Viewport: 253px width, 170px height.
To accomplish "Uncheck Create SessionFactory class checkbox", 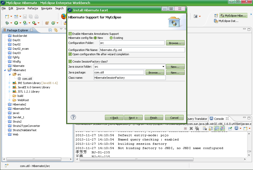I will pos(70,61).
